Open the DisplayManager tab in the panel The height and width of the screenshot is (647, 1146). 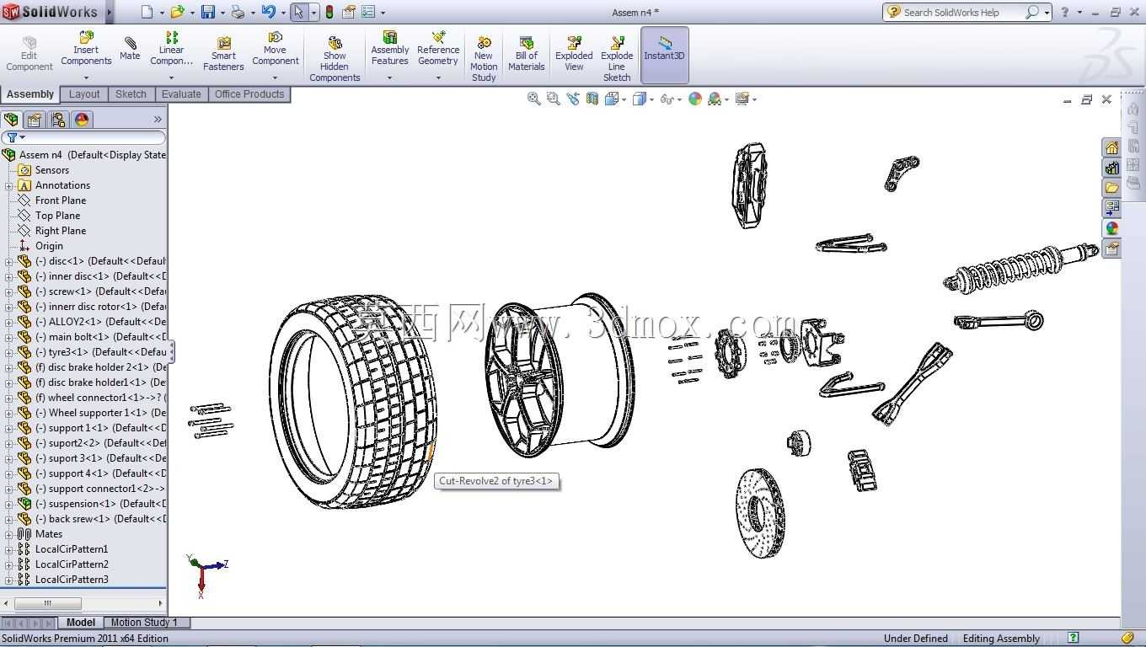tap(82, 120)
